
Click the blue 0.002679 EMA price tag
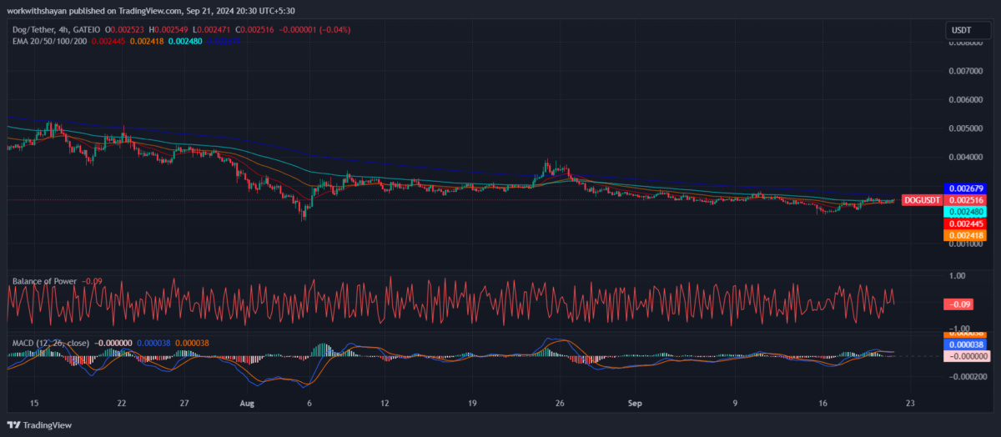964,188
